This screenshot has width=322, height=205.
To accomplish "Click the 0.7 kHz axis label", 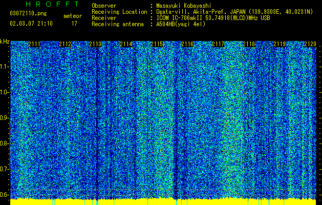I will tap(4, 169).
